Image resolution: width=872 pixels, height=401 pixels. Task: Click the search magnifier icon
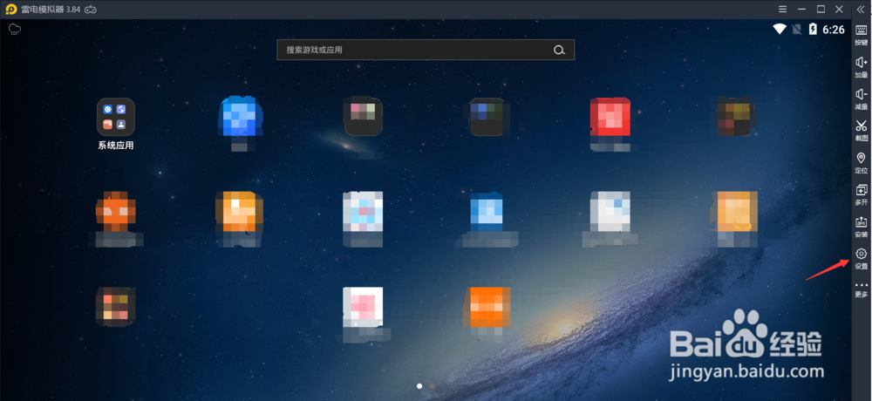(559, 50)
